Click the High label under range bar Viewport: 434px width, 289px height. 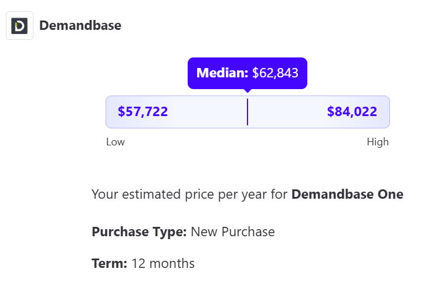click(x=378, y=142)
